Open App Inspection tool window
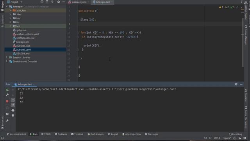The width and height of the screenshot is (250, 141). 132,134
